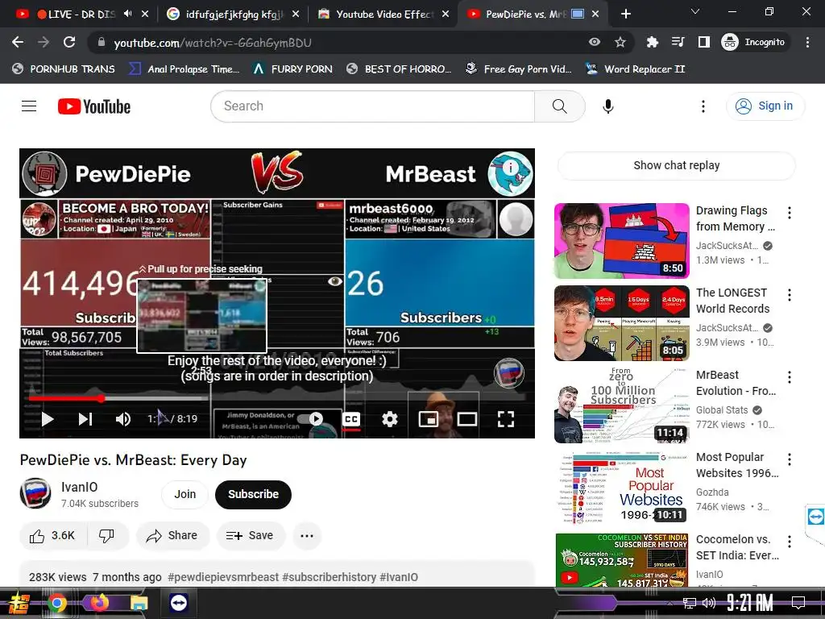Open options for Most Popular Websites video
The image size is (825, 619).
point(790,459)
